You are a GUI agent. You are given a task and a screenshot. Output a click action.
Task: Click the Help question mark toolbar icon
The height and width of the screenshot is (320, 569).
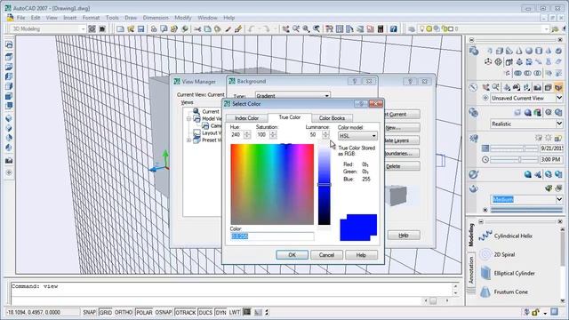[393, 29]
